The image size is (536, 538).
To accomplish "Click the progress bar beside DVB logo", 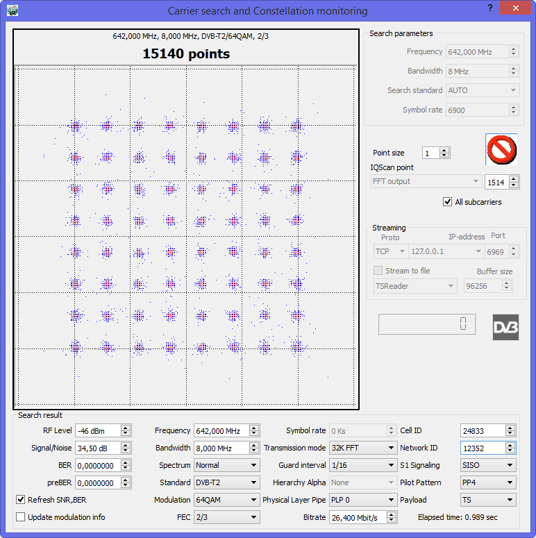I will (426, 323).
